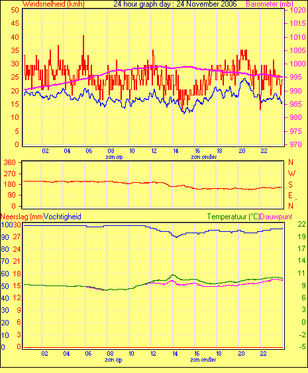
Task: Select the -5 label on the green temperature axis
Action: click(x=302, y=347)
